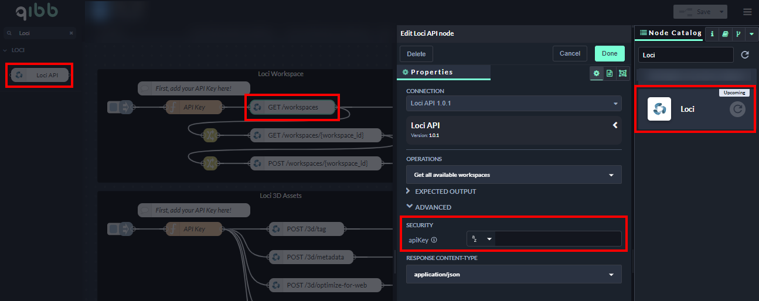Viewport: 759px width, 301px height.
Task: Open the sidebar help book icon
Action: point(725,34)
